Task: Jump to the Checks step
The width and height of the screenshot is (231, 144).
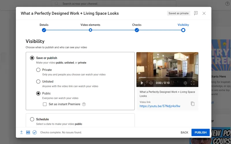Action: [x=137, y=30]
